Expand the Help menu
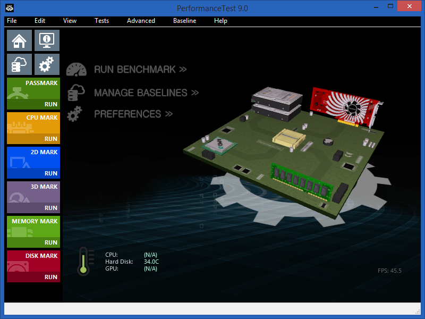The width and height of the screenshot is (425, 319). point(220,21)
